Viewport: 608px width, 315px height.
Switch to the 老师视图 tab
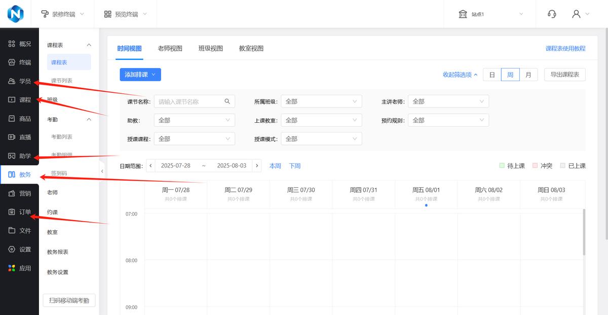pyautogui.click(x=171, y=48)
